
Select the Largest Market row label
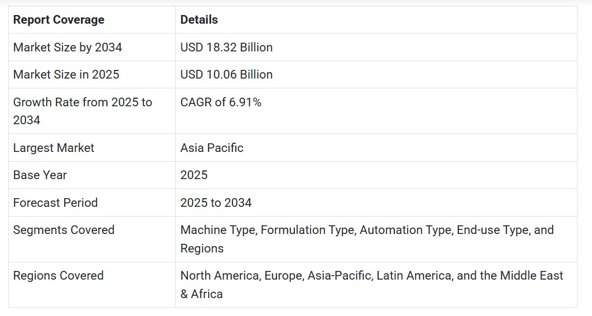(x=53, y=148)
